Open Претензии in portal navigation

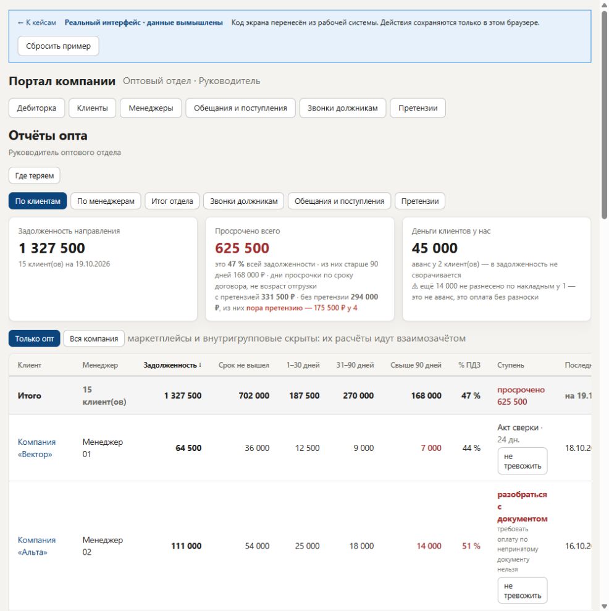coord(418,108)
